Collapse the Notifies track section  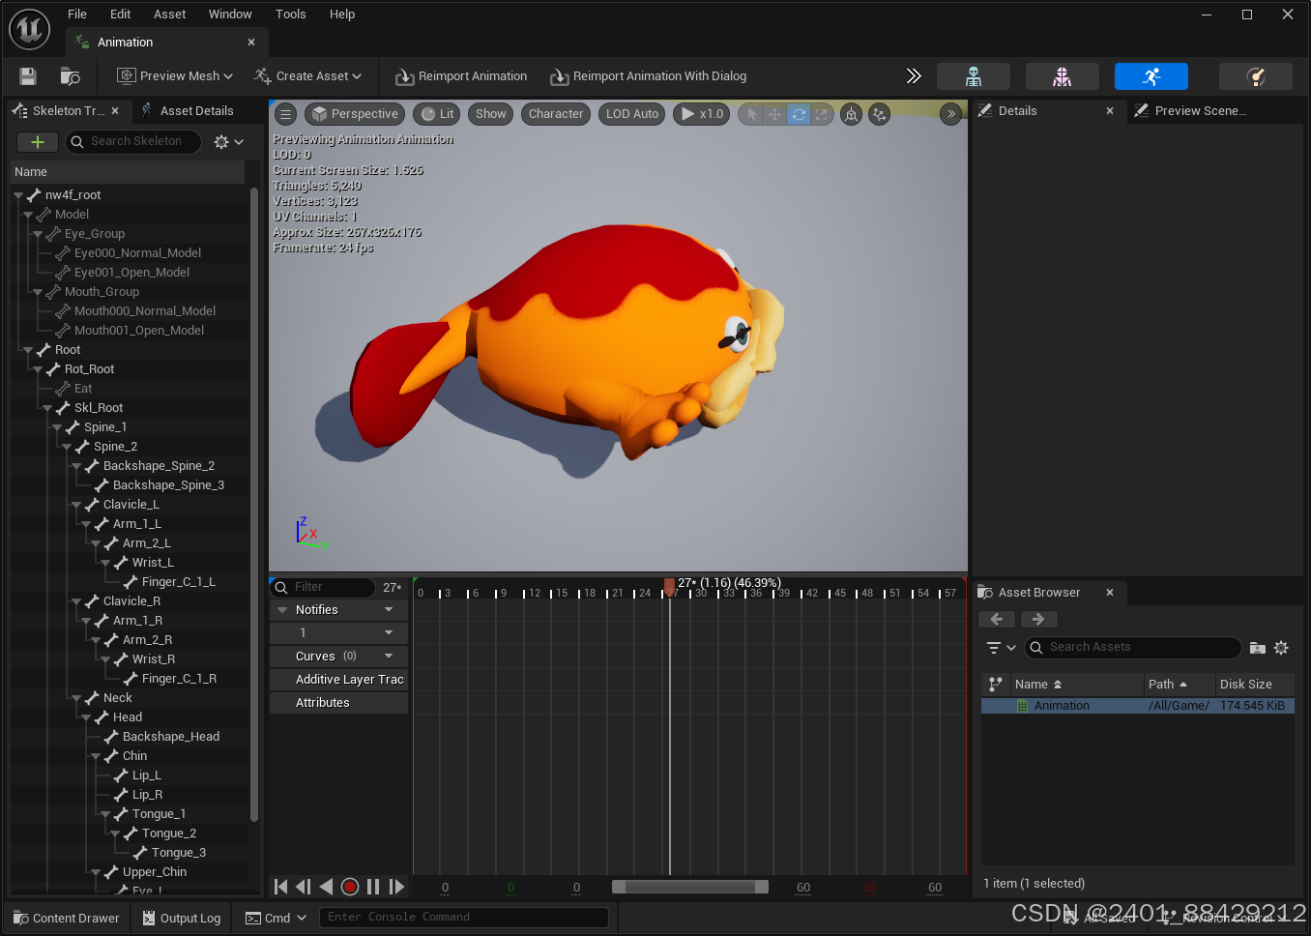pyautogui.click(x=283, y=610)
